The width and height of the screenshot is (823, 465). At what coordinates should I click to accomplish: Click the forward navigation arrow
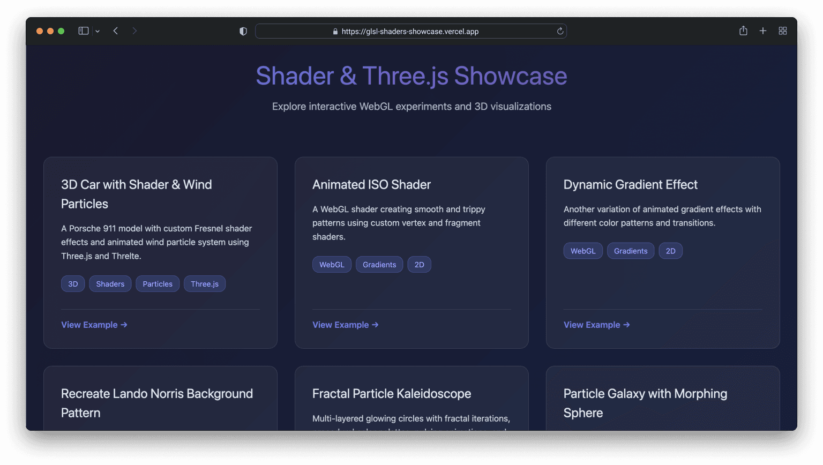coord(134,31)
